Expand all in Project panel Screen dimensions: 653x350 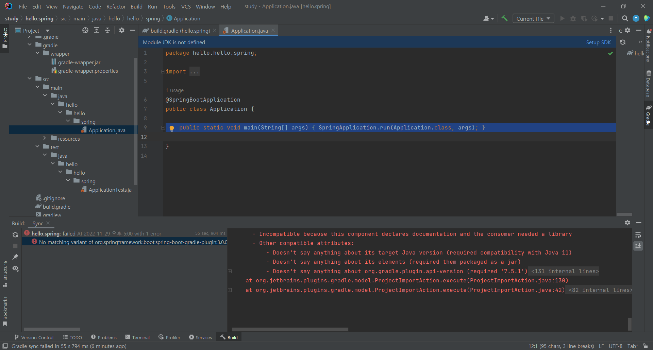(97, 31)
